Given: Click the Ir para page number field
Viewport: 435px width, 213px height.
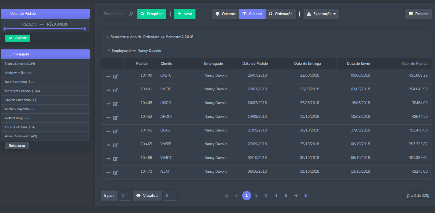Looking at the screenshot, I should 125,196.
